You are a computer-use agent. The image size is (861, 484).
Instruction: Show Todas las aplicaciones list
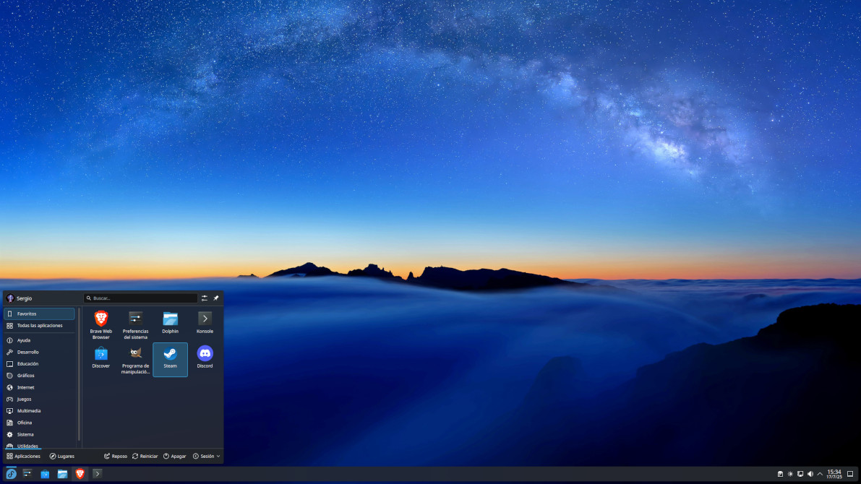39,325
